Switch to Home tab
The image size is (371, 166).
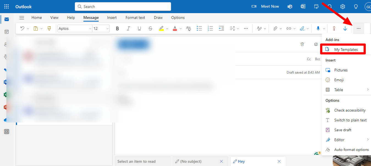point(37,18)
